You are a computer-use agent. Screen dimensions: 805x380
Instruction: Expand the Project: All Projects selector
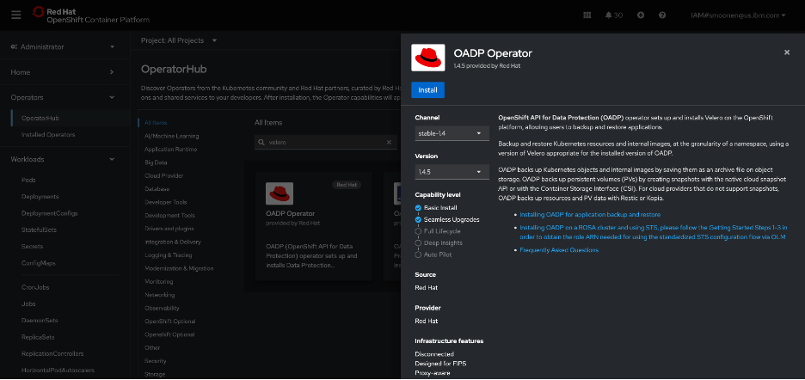(x=179, y=40)
